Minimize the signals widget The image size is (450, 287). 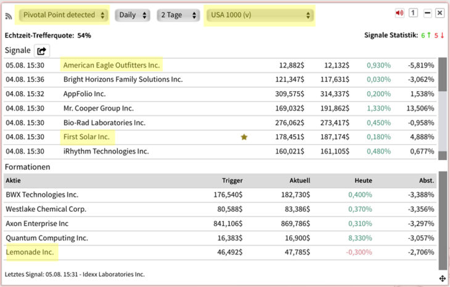(x=428, y=13)
